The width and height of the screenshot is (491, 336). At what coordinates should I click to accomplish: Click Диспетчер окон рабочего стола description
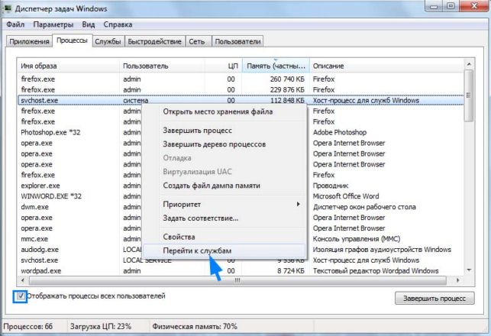pyautogui.click(x=364, y=207)
